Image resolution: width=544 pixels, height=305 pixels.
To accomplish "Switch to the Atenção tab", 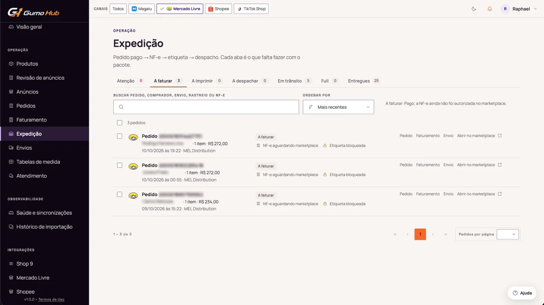I will tap(130, 81).
